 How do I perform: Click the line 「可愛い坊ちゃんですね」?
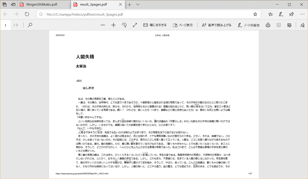pyautogui.click(x=89, y=117)
